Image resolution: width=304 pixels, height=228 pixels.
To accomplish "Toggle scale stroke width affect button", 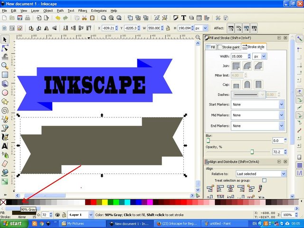I will click(x=231, y=28).
